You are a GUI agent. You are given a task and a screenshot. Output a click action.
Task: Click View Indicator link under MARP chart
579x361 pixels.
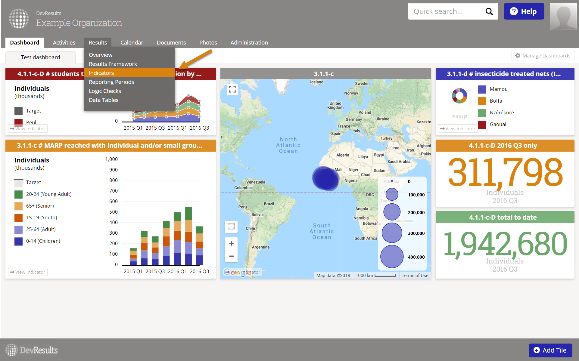pyautogui.click(x=28, y=272)
